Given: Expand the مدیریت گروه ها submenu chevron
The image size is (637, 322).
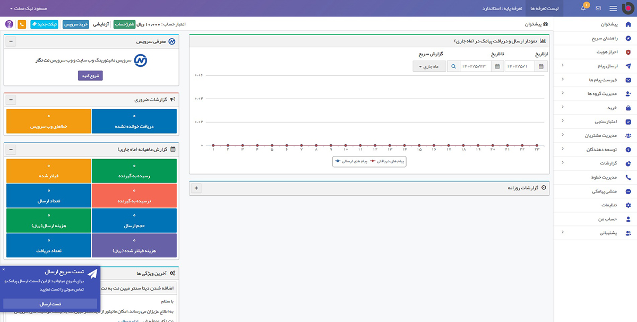Looking at the screenshot, I should pyautogui.click(x=563, y=93).
